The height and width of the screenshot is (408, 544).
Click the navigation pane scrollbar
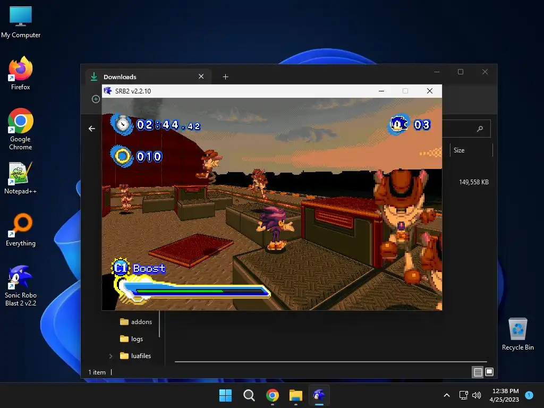coord(159,324)
